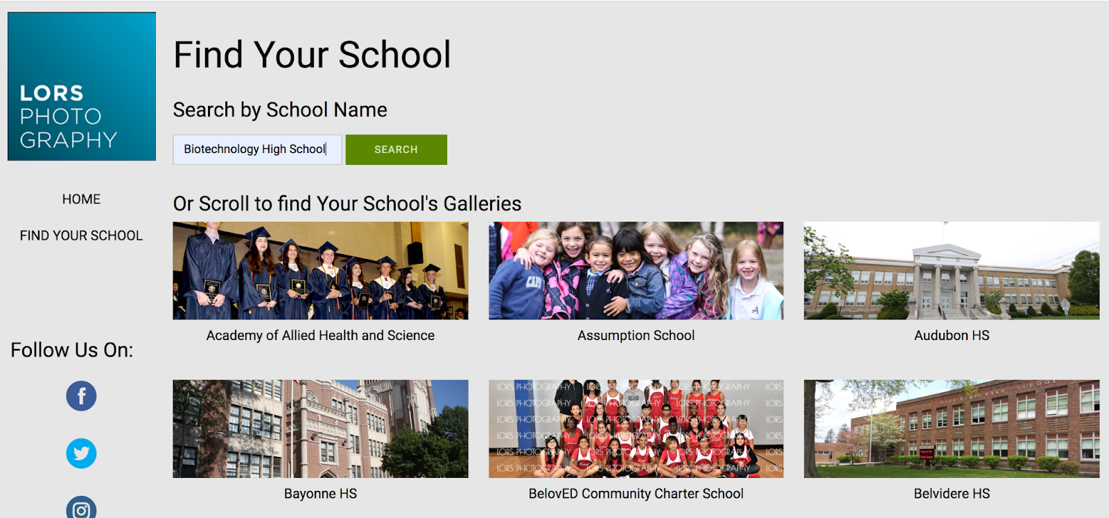Open Audubon HS building photo
This screenshot has width=1109, height=518.
pyautogui.click(x=952, y=271)
